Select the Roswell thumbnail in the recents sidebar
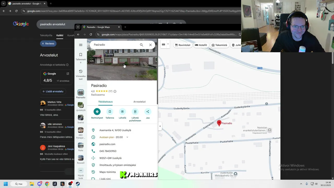The height and width of the screenshot is (188, 334). coord(81,158)
